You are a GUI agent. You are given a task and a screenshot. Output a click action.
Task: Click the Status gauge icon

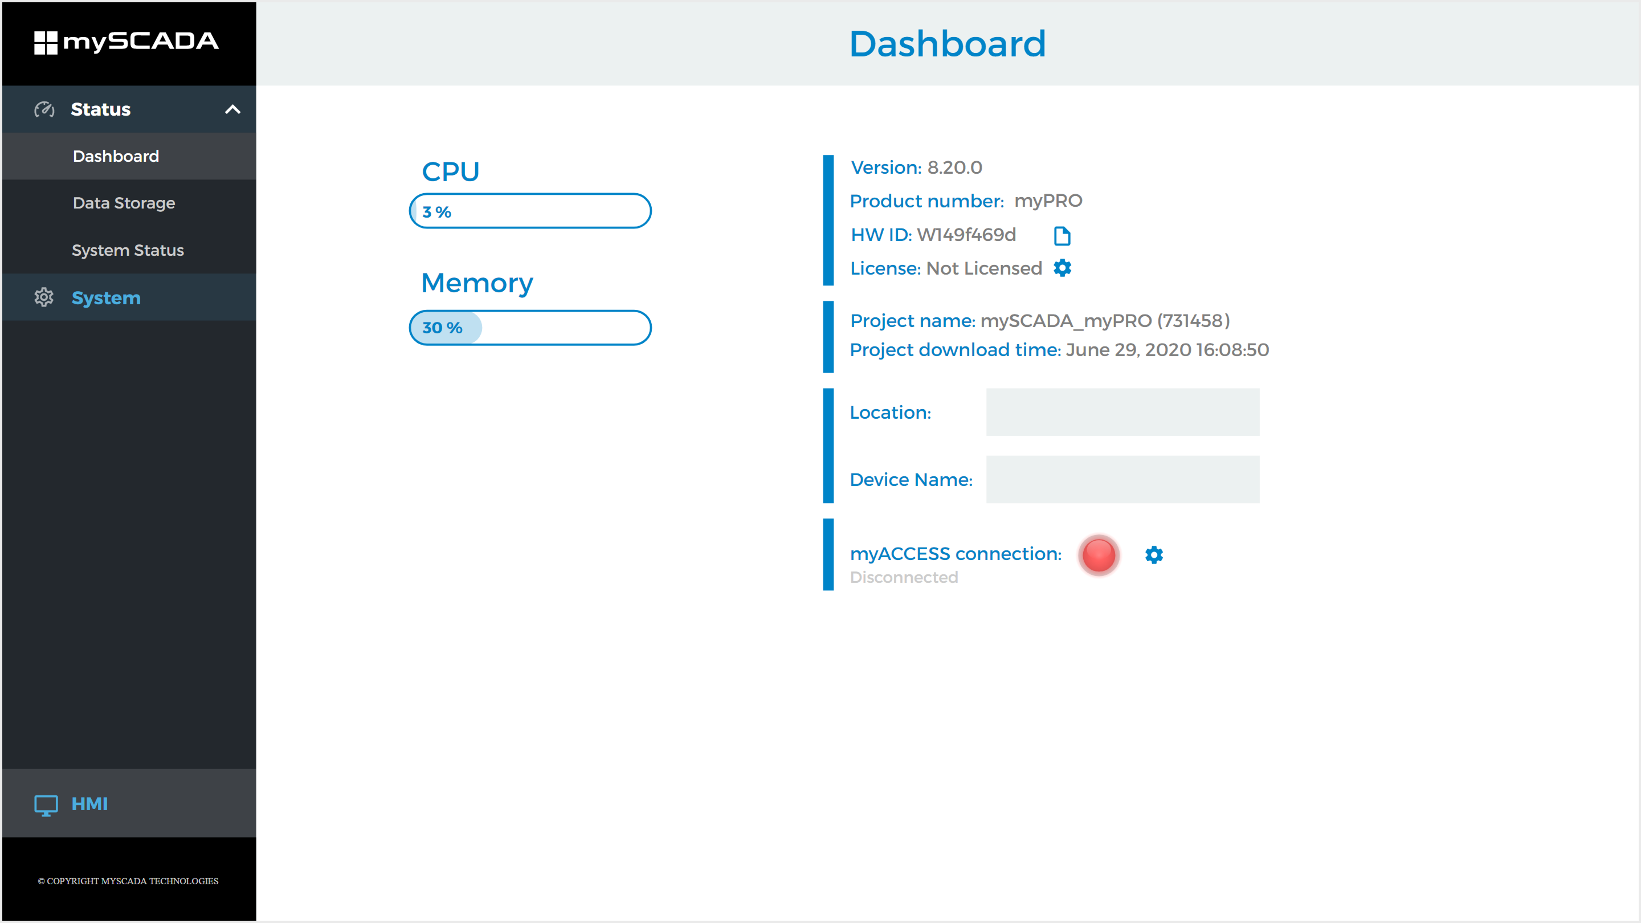[x=44, y=109]
